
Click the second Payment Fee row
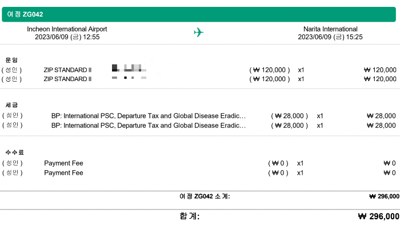[199, 173]
